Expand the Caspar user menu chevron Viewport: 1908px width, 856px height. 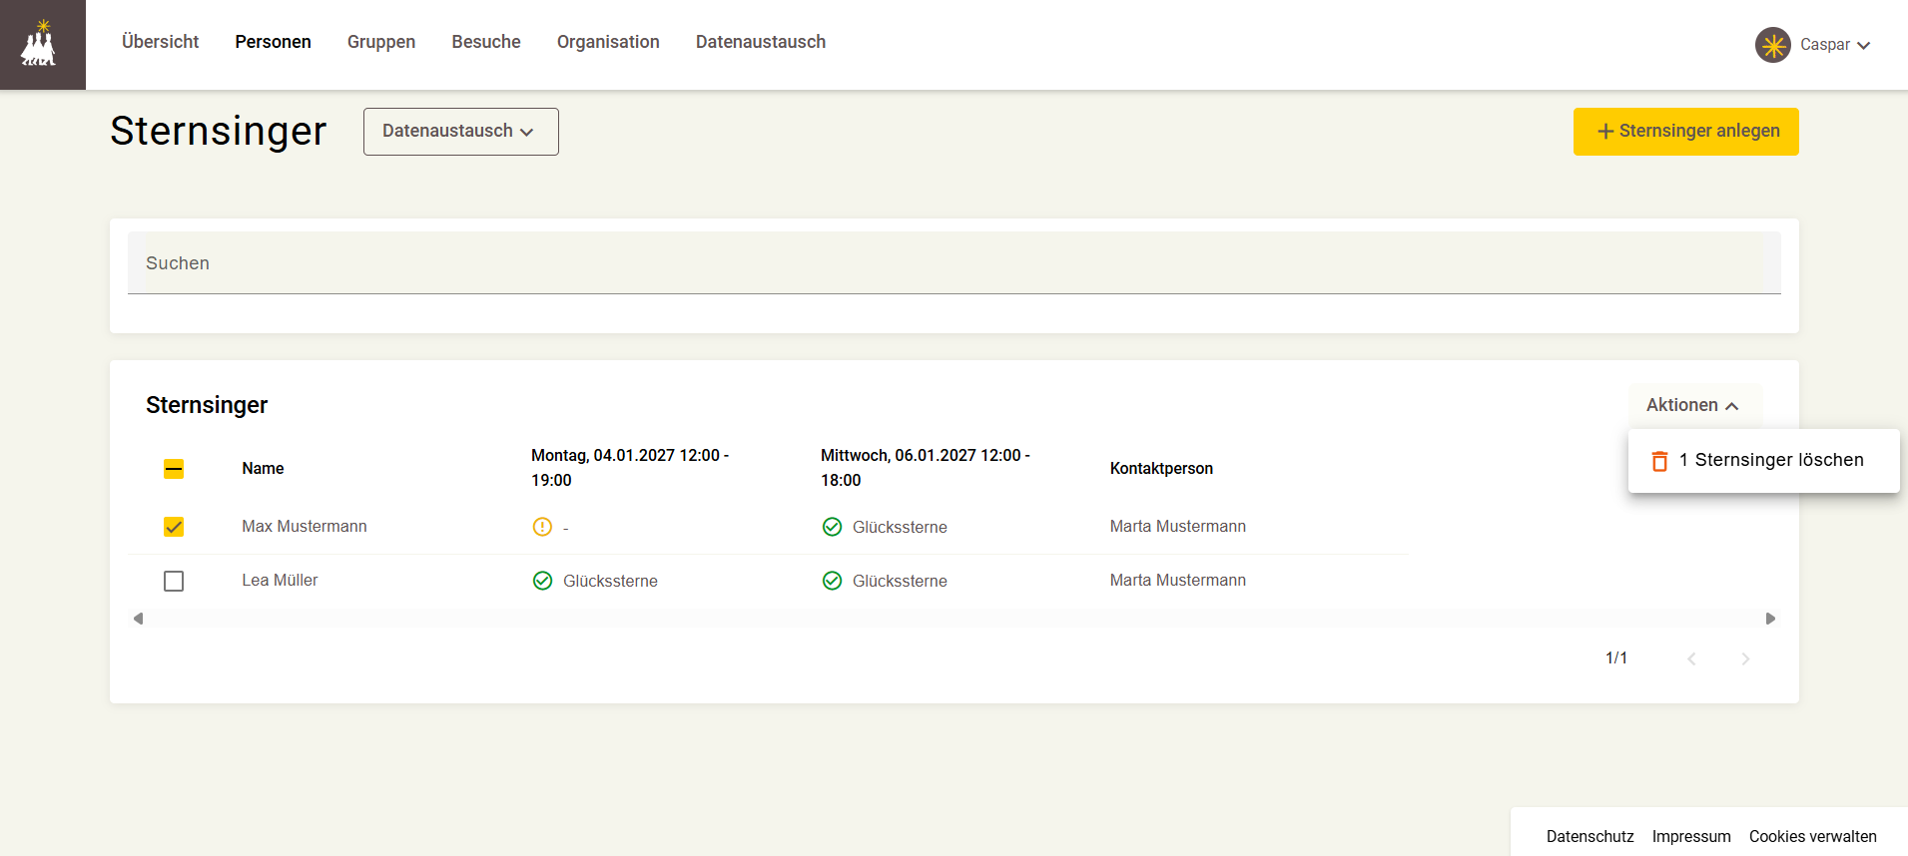click(x=1863, y=46)
